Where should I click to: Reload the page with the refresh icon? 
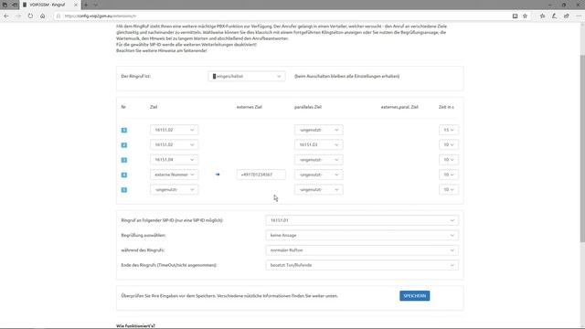click(x=30, y=16)
